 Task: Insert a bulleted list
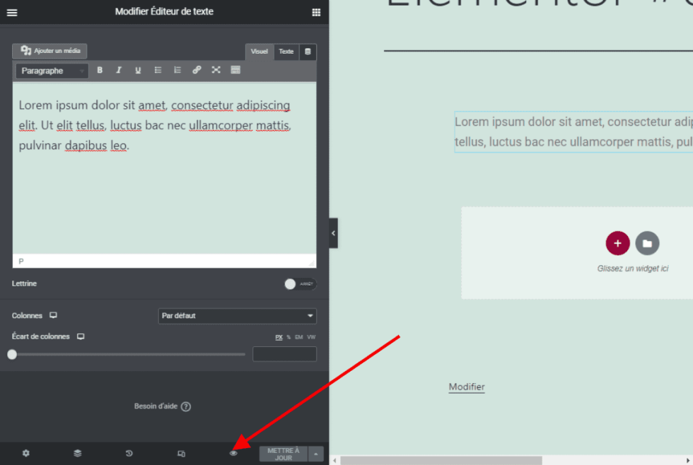[x=158, y=70]
